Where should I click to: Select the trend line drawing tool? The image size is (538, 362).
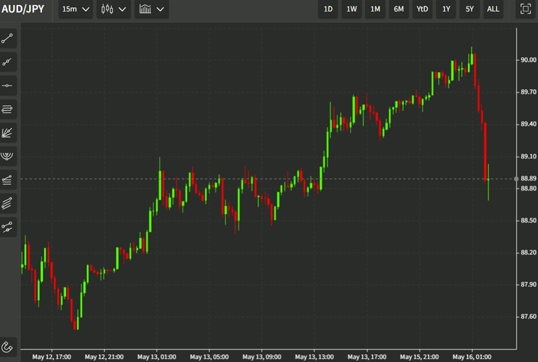7,38
